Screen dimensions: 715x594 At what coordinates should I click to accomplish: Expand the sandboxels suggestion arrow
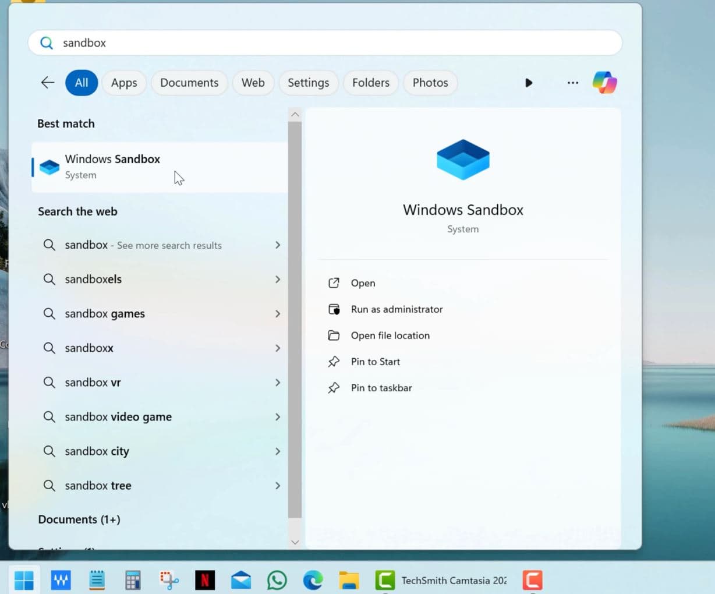278,280
